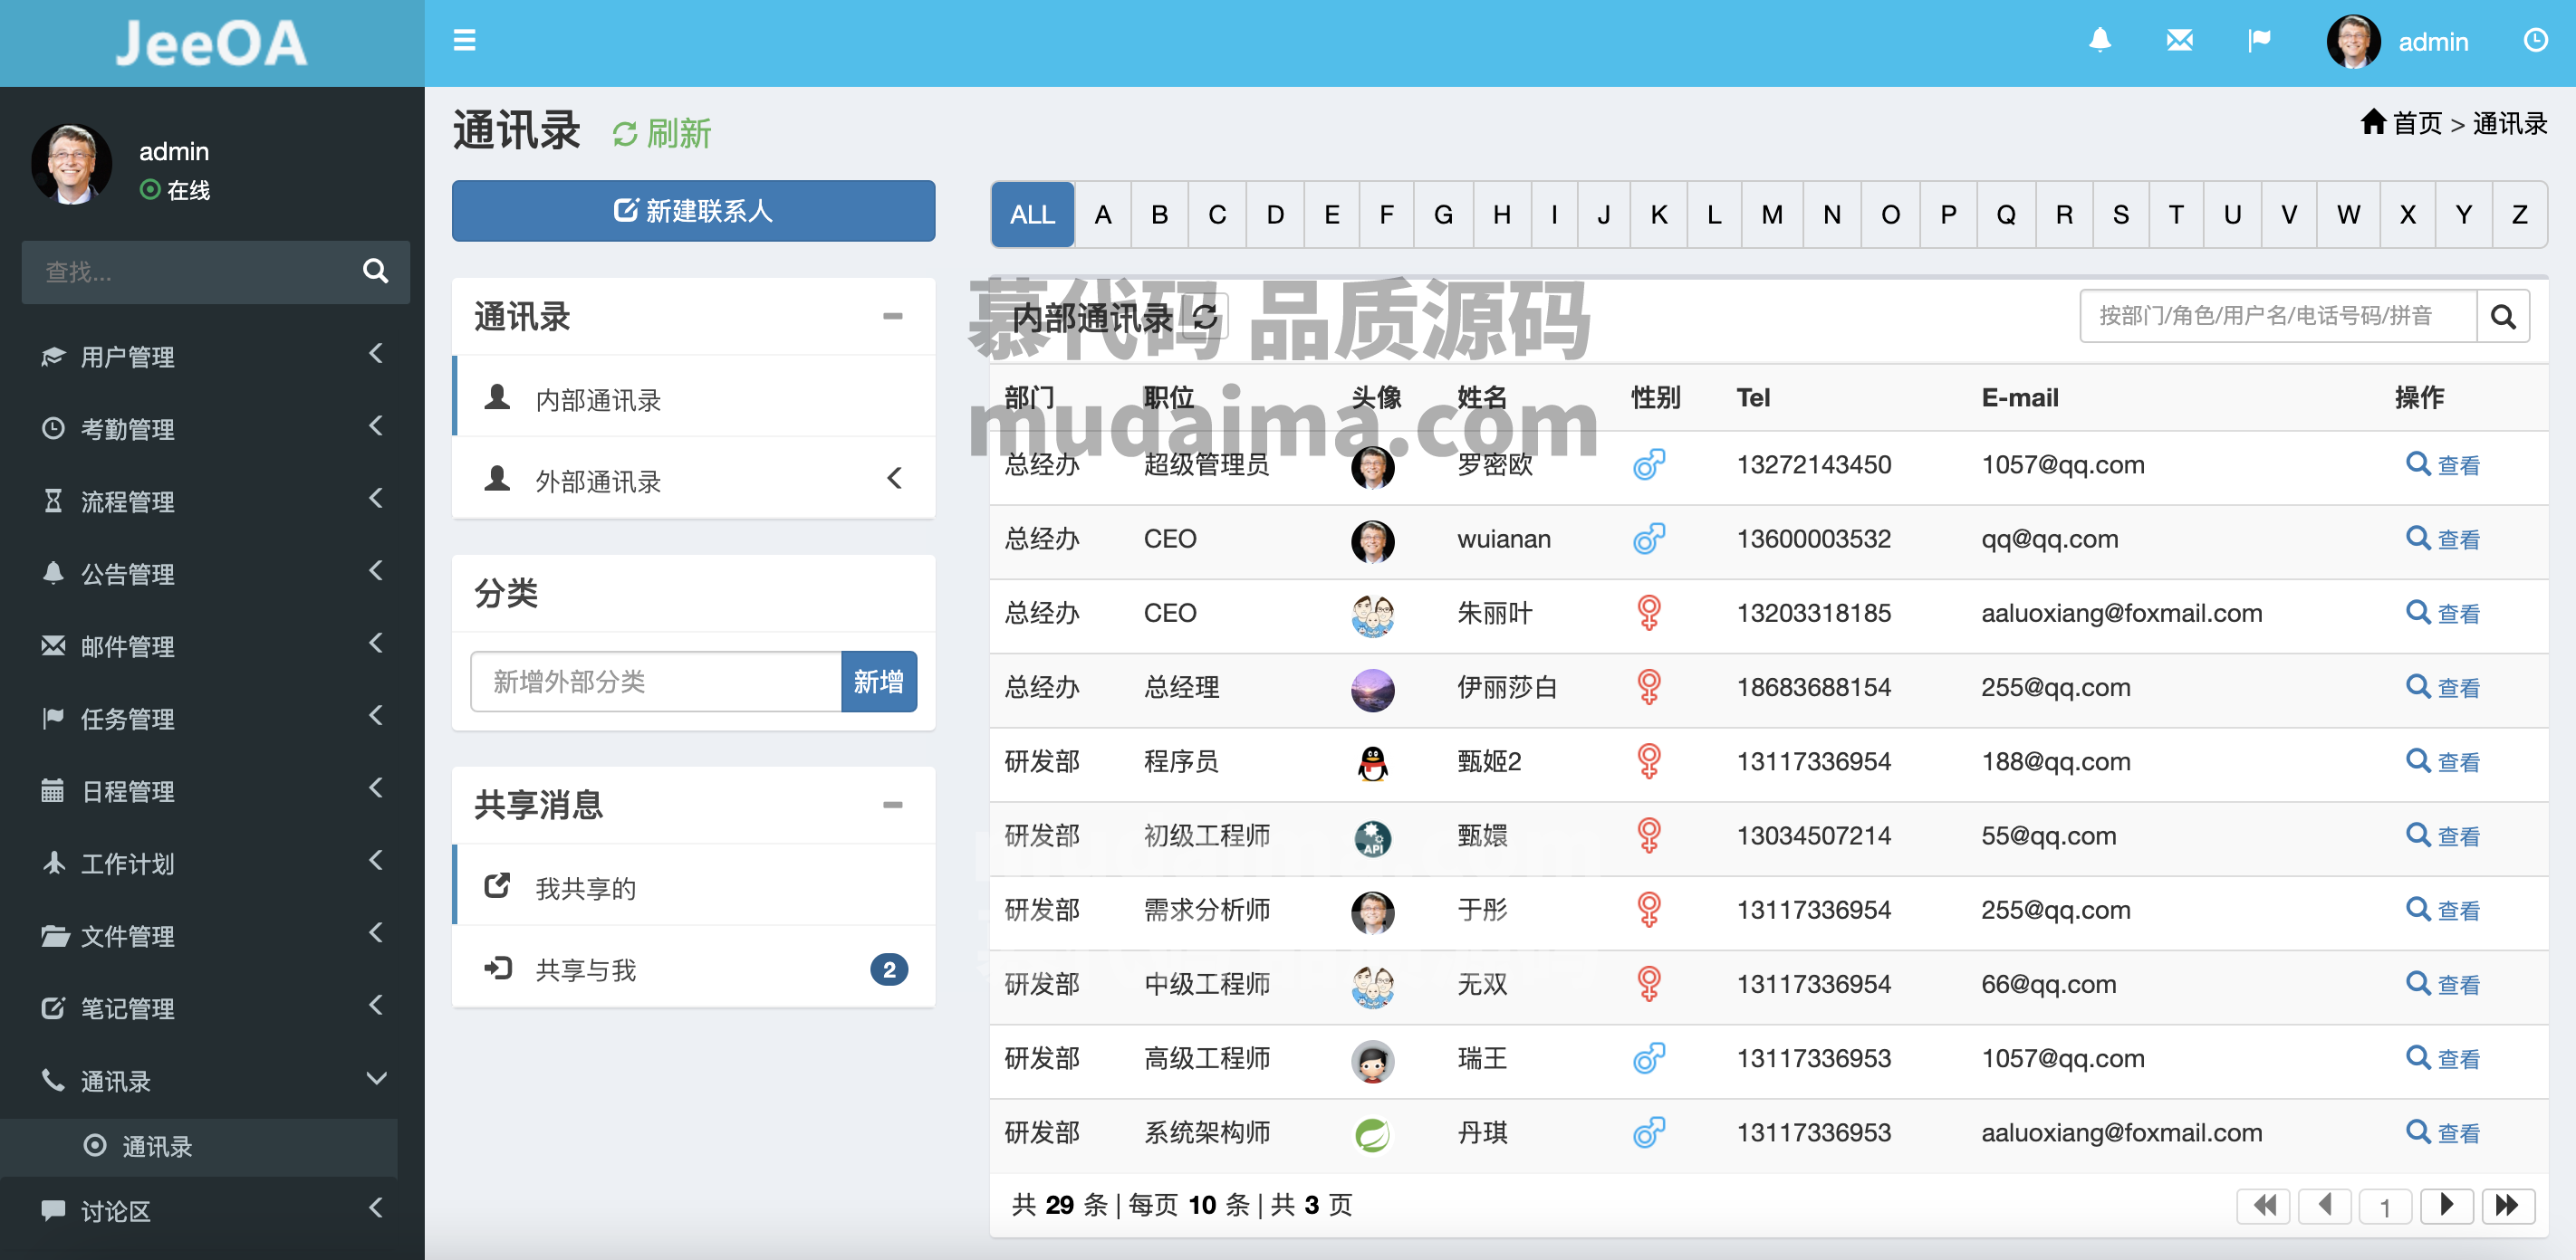The height and width of the screenshot is (1260, 2576).
Task: Filter contacts by letter A
Action: (1103, 215)
